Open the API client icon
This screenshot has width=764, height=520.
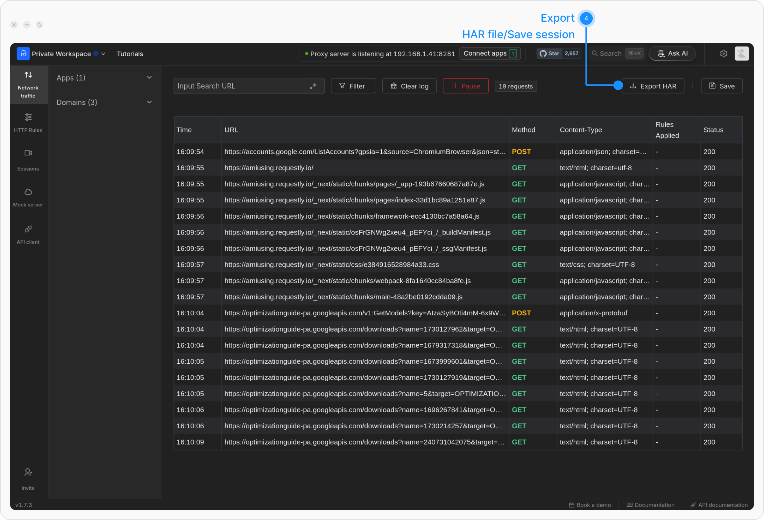pos(28,229)
